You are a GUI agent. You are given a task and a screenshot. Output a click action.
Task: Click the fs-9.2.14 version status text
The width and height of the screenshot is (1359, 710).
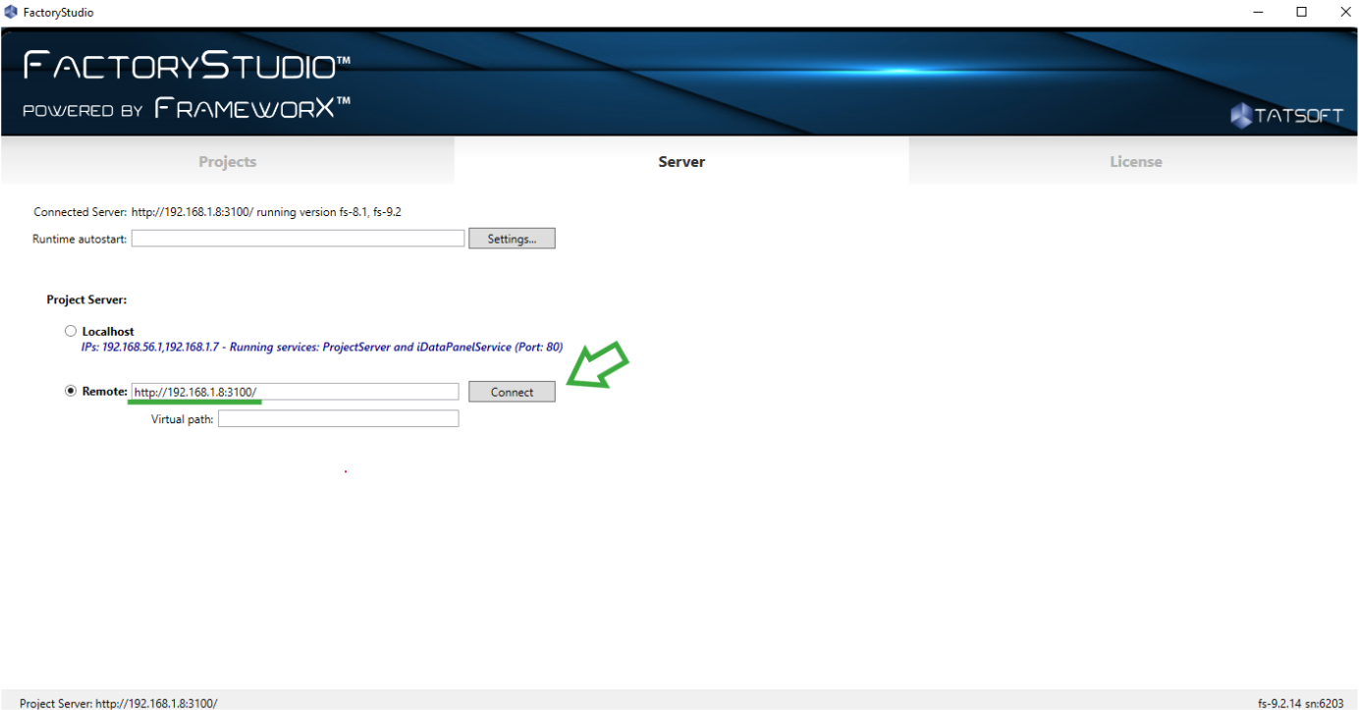click(x=1300, y=703)
